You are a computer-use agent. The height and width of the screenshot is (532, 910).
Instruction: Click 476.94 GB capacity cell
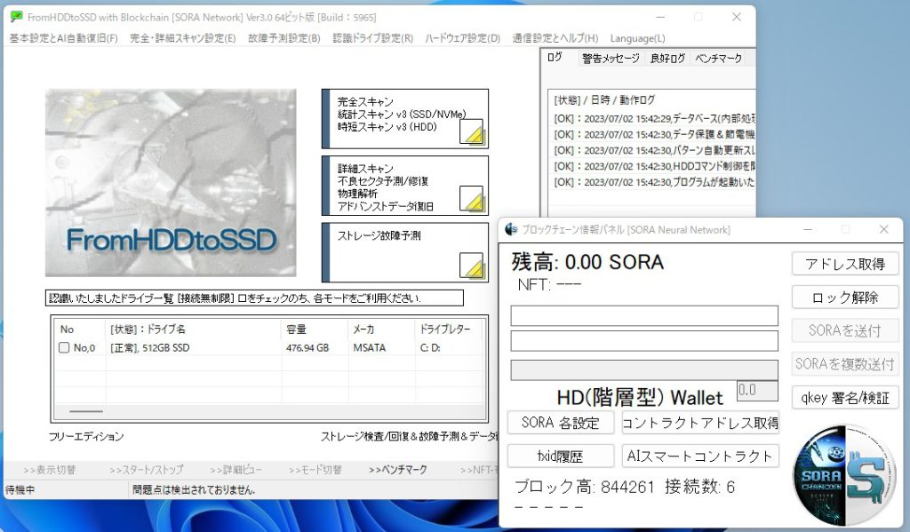coord(307,347)
